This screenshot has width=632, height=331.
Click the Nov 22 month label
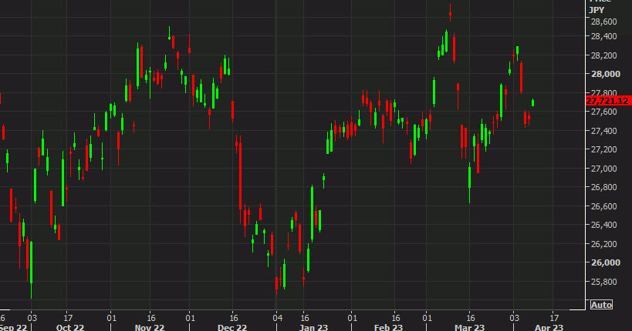coord(150,327)
